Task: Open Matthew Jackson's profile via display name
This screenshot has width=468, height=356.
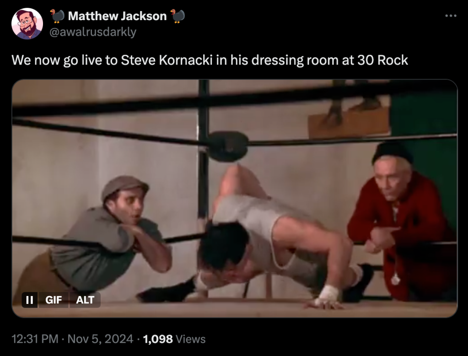Action: [117, 16]
